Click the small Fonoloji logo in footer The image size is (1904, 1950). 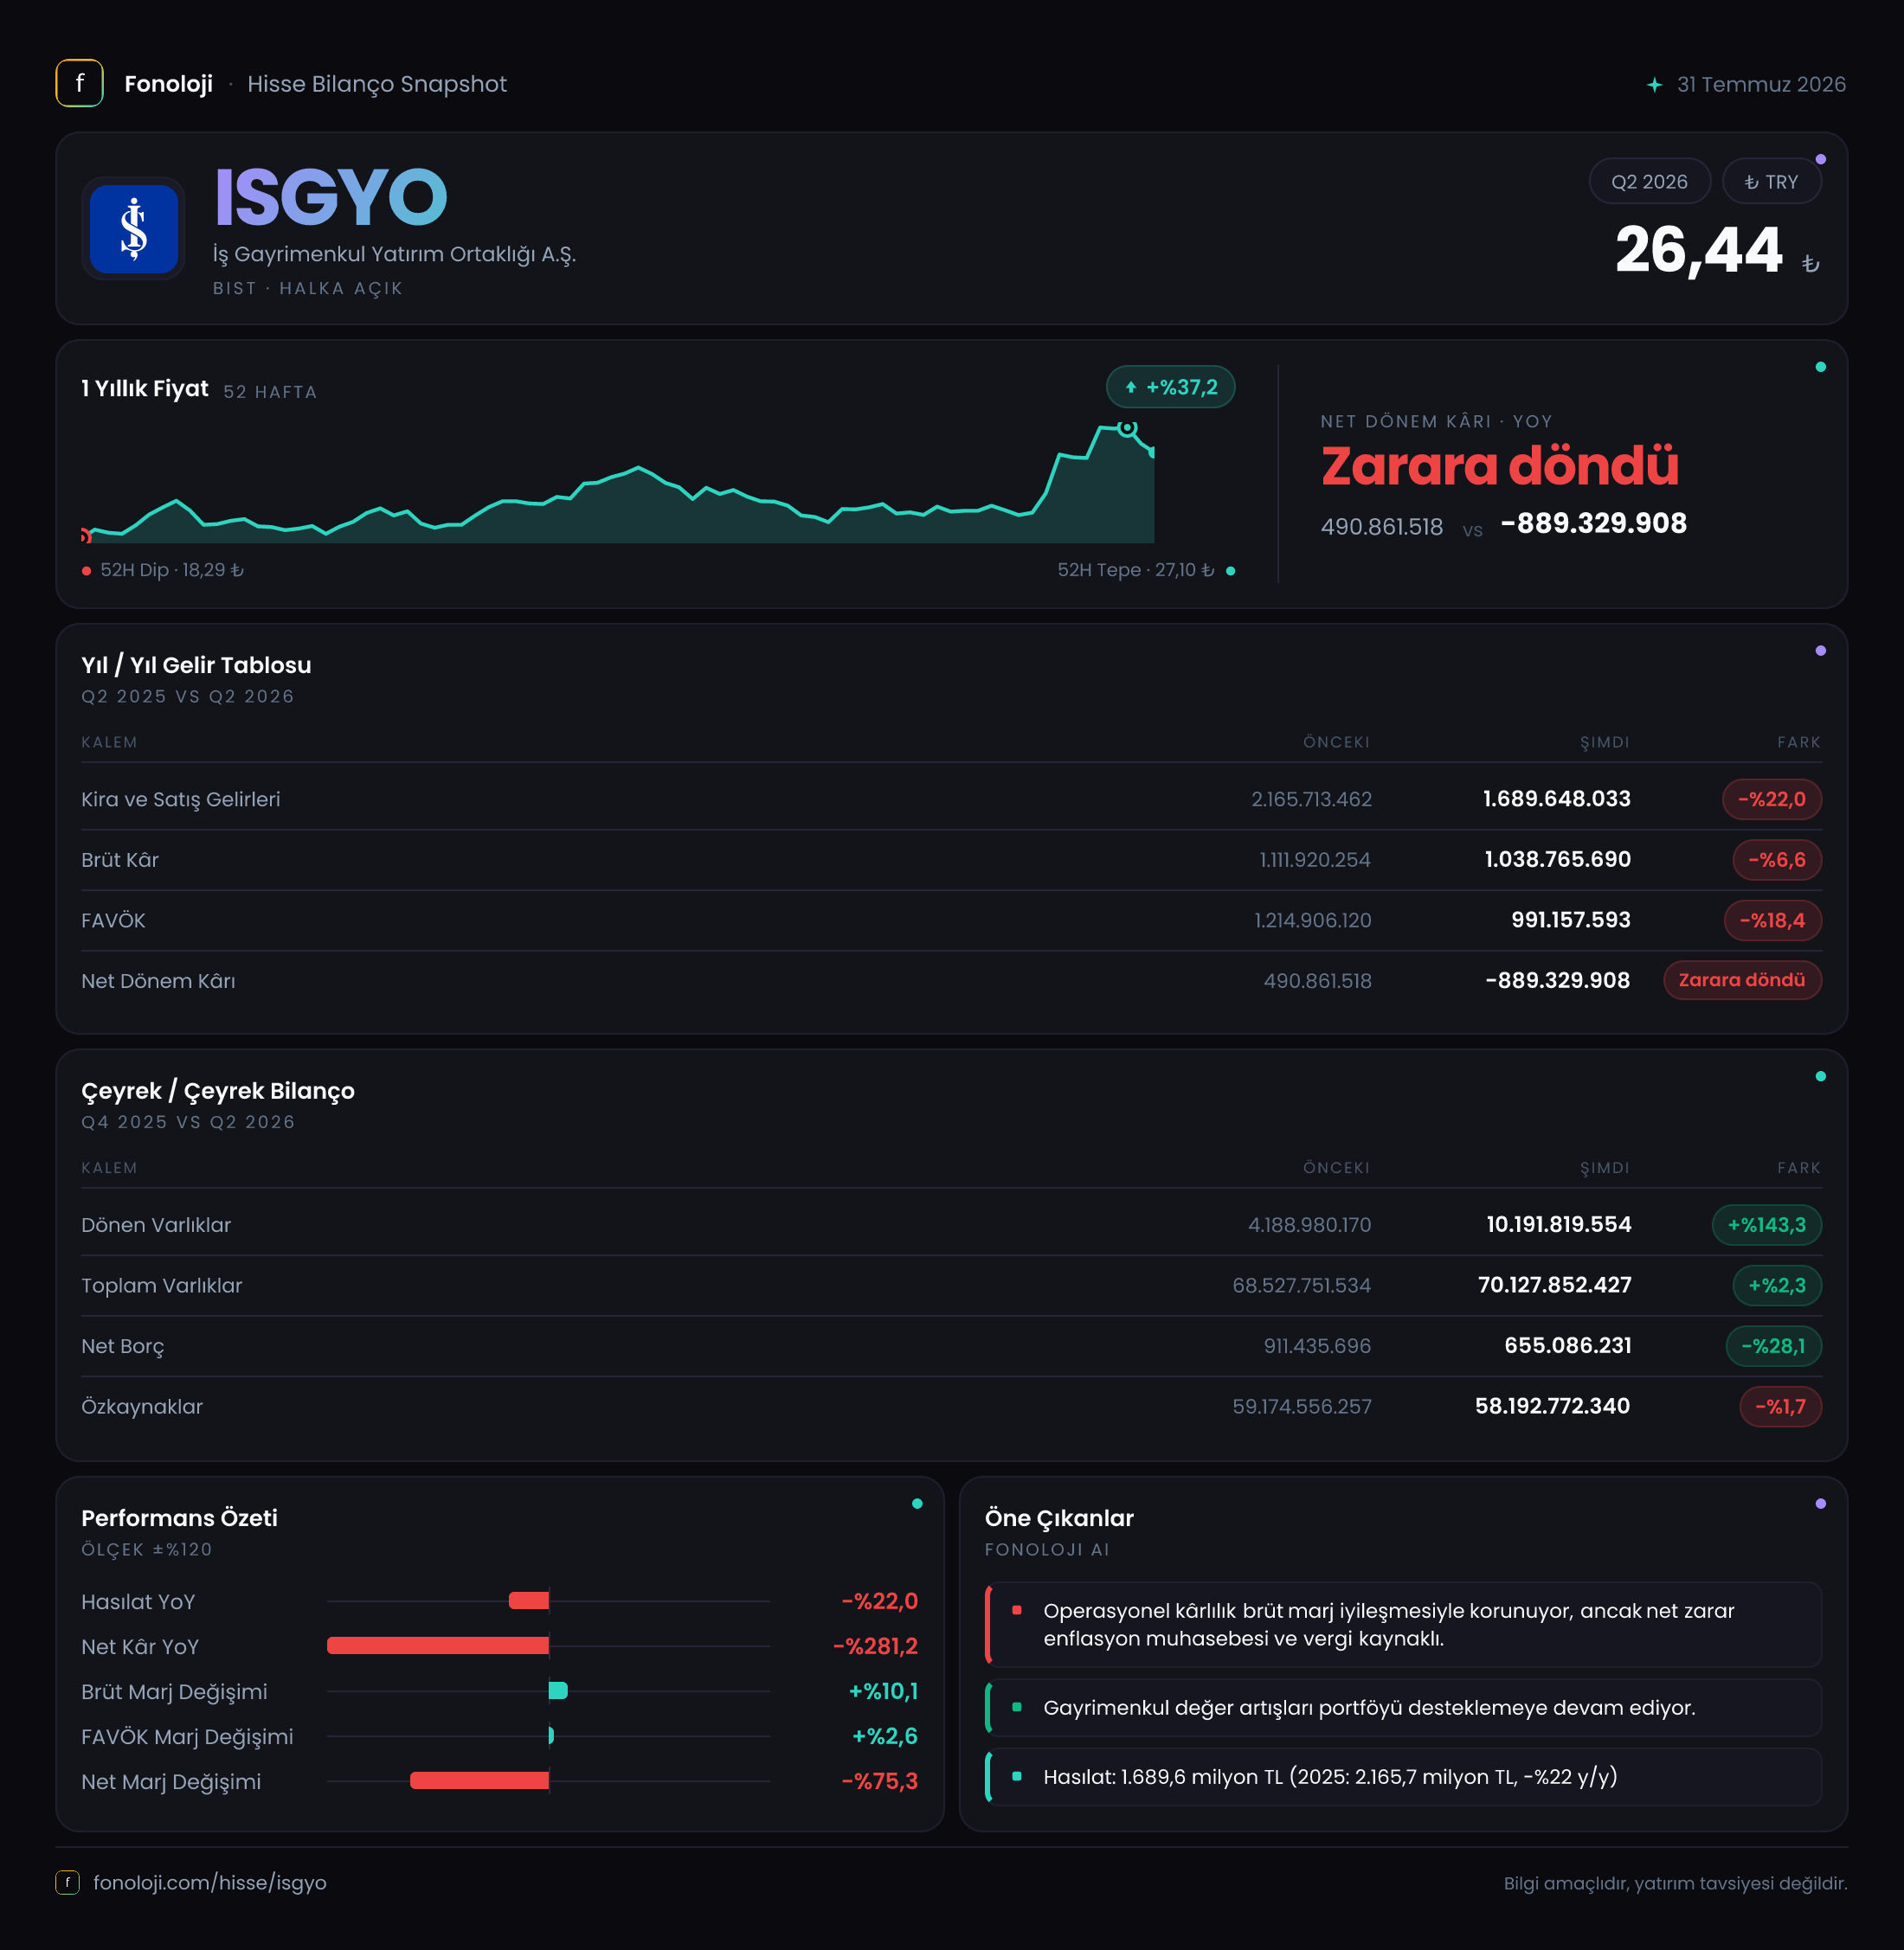tap(67, 1882)
